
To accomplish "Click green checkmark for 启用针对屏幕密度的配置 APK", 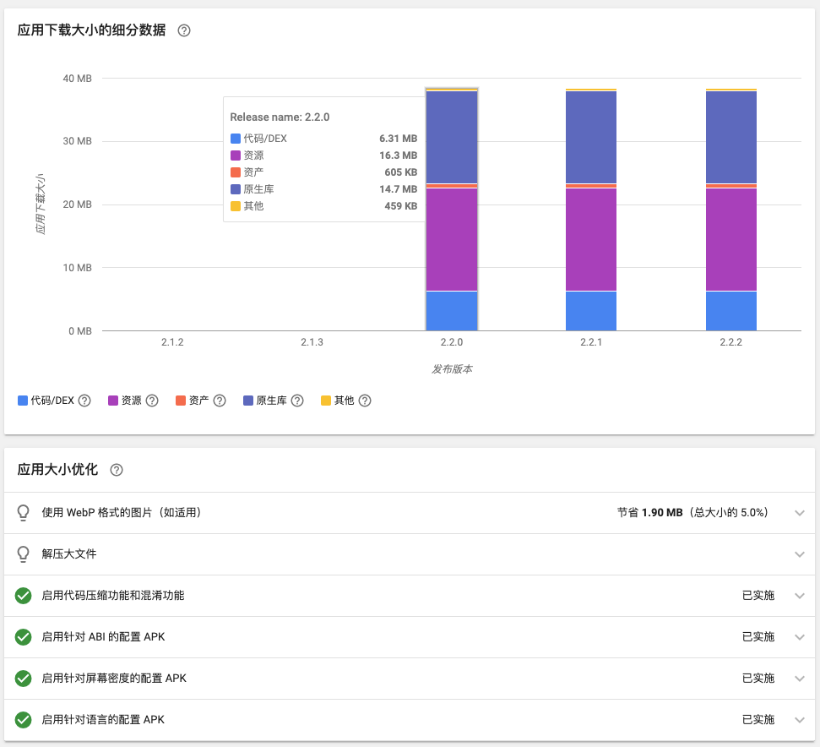I will coord(23,678).
